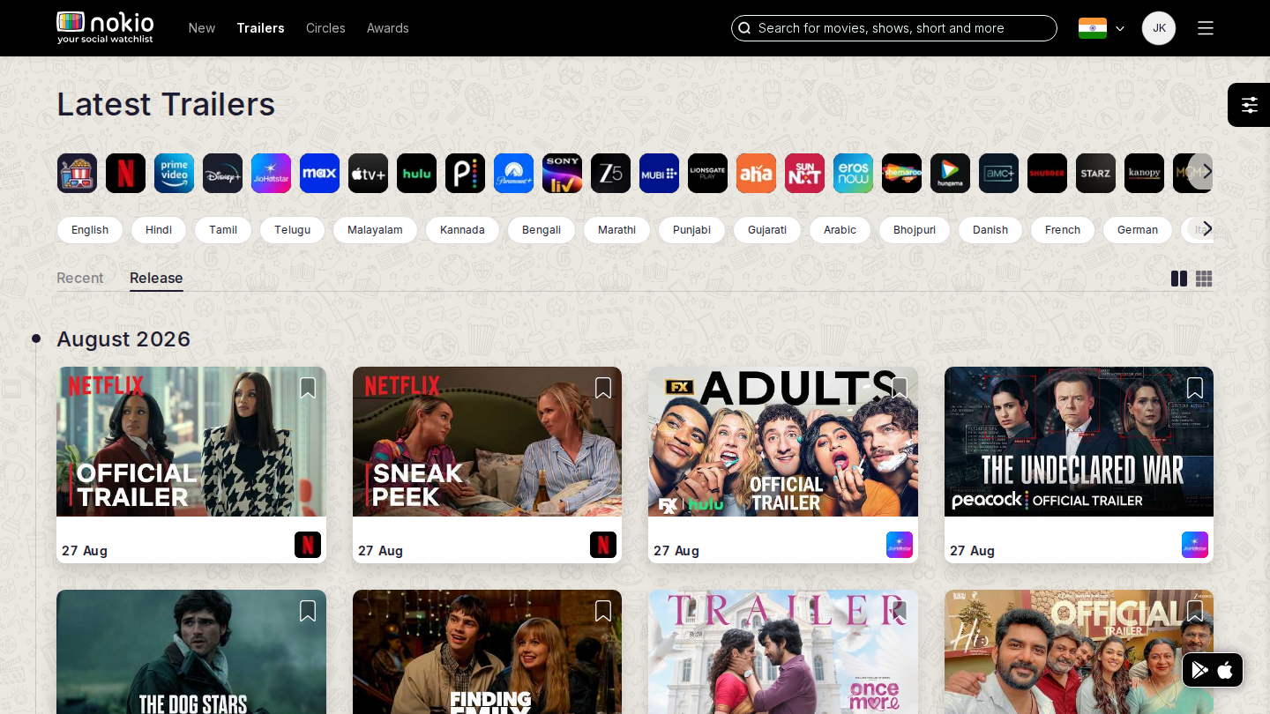This screenshot has height=714, width=1270.
Task: Choose the French language chip
Action: pos(1063,230)
